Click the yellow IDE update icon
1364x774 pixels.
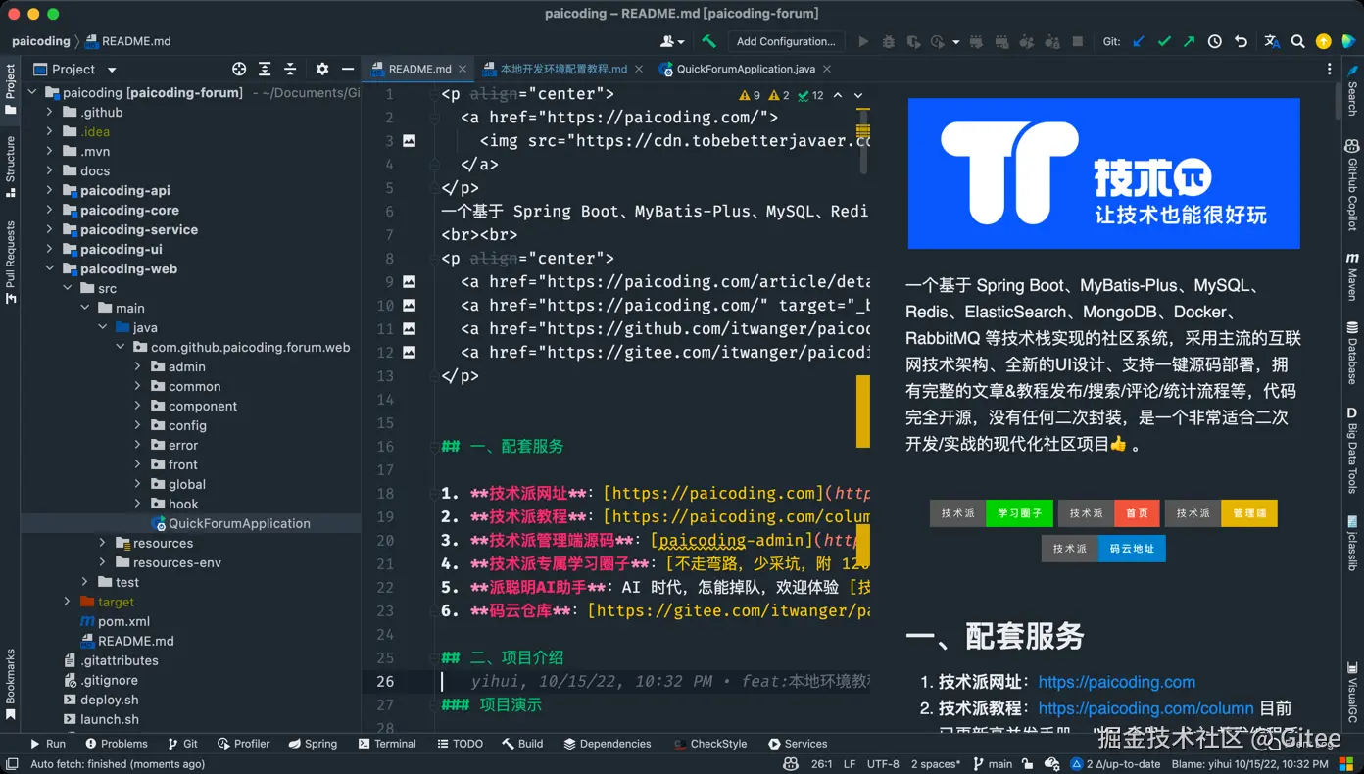click(1323, 41)
